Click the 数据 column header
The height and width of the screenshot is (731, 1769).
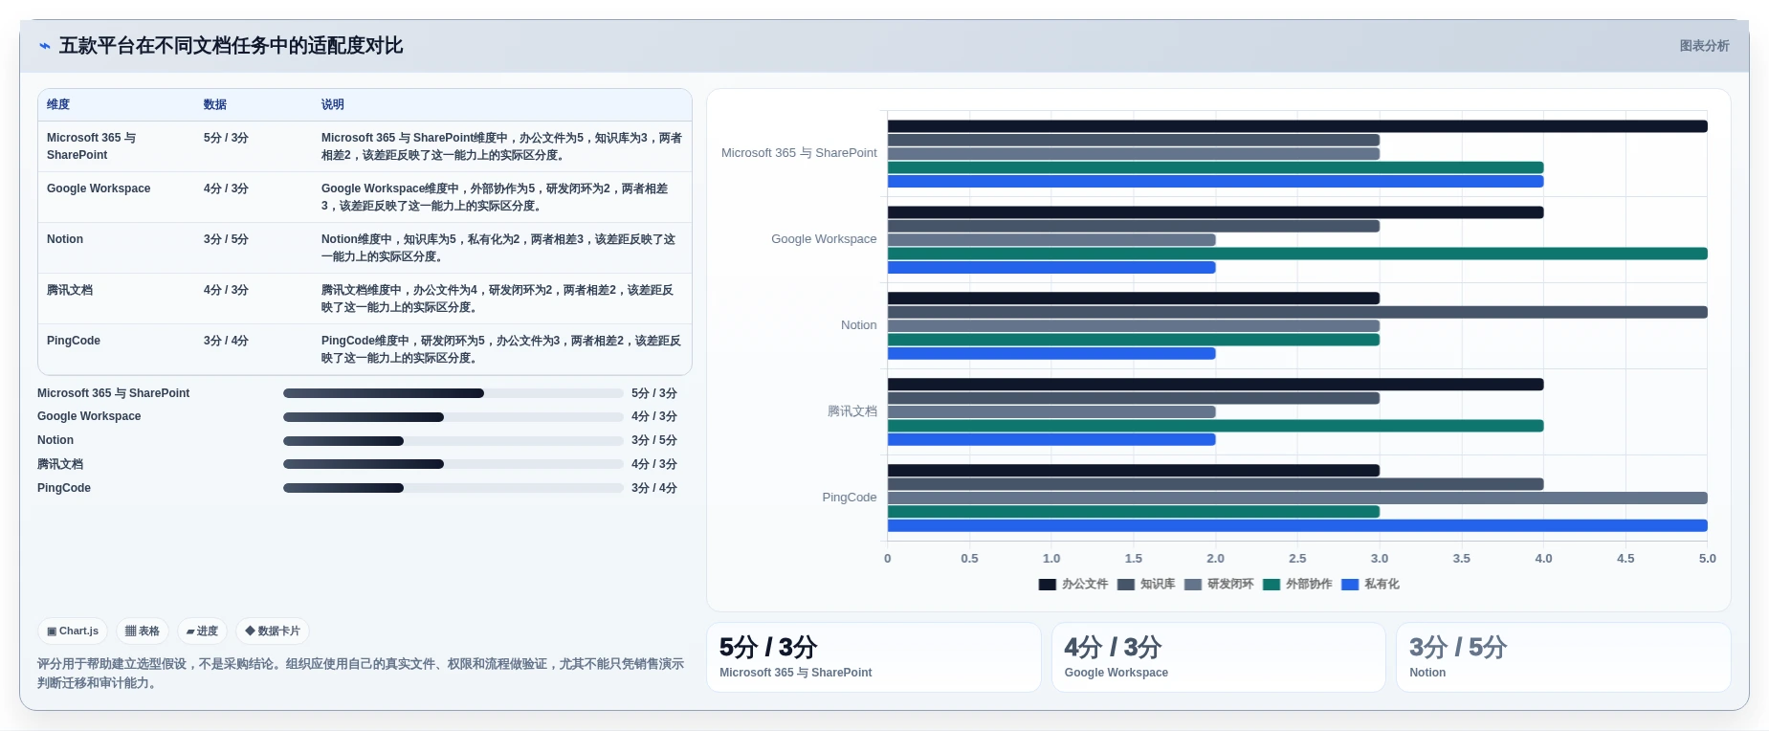click(x=215, y=104)
